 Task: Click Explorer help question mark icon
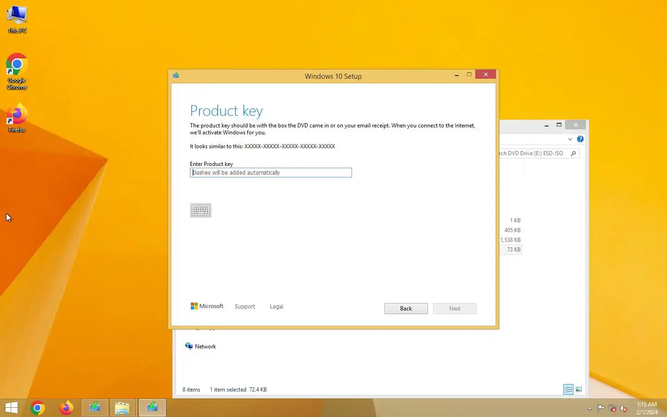[580, 139]
